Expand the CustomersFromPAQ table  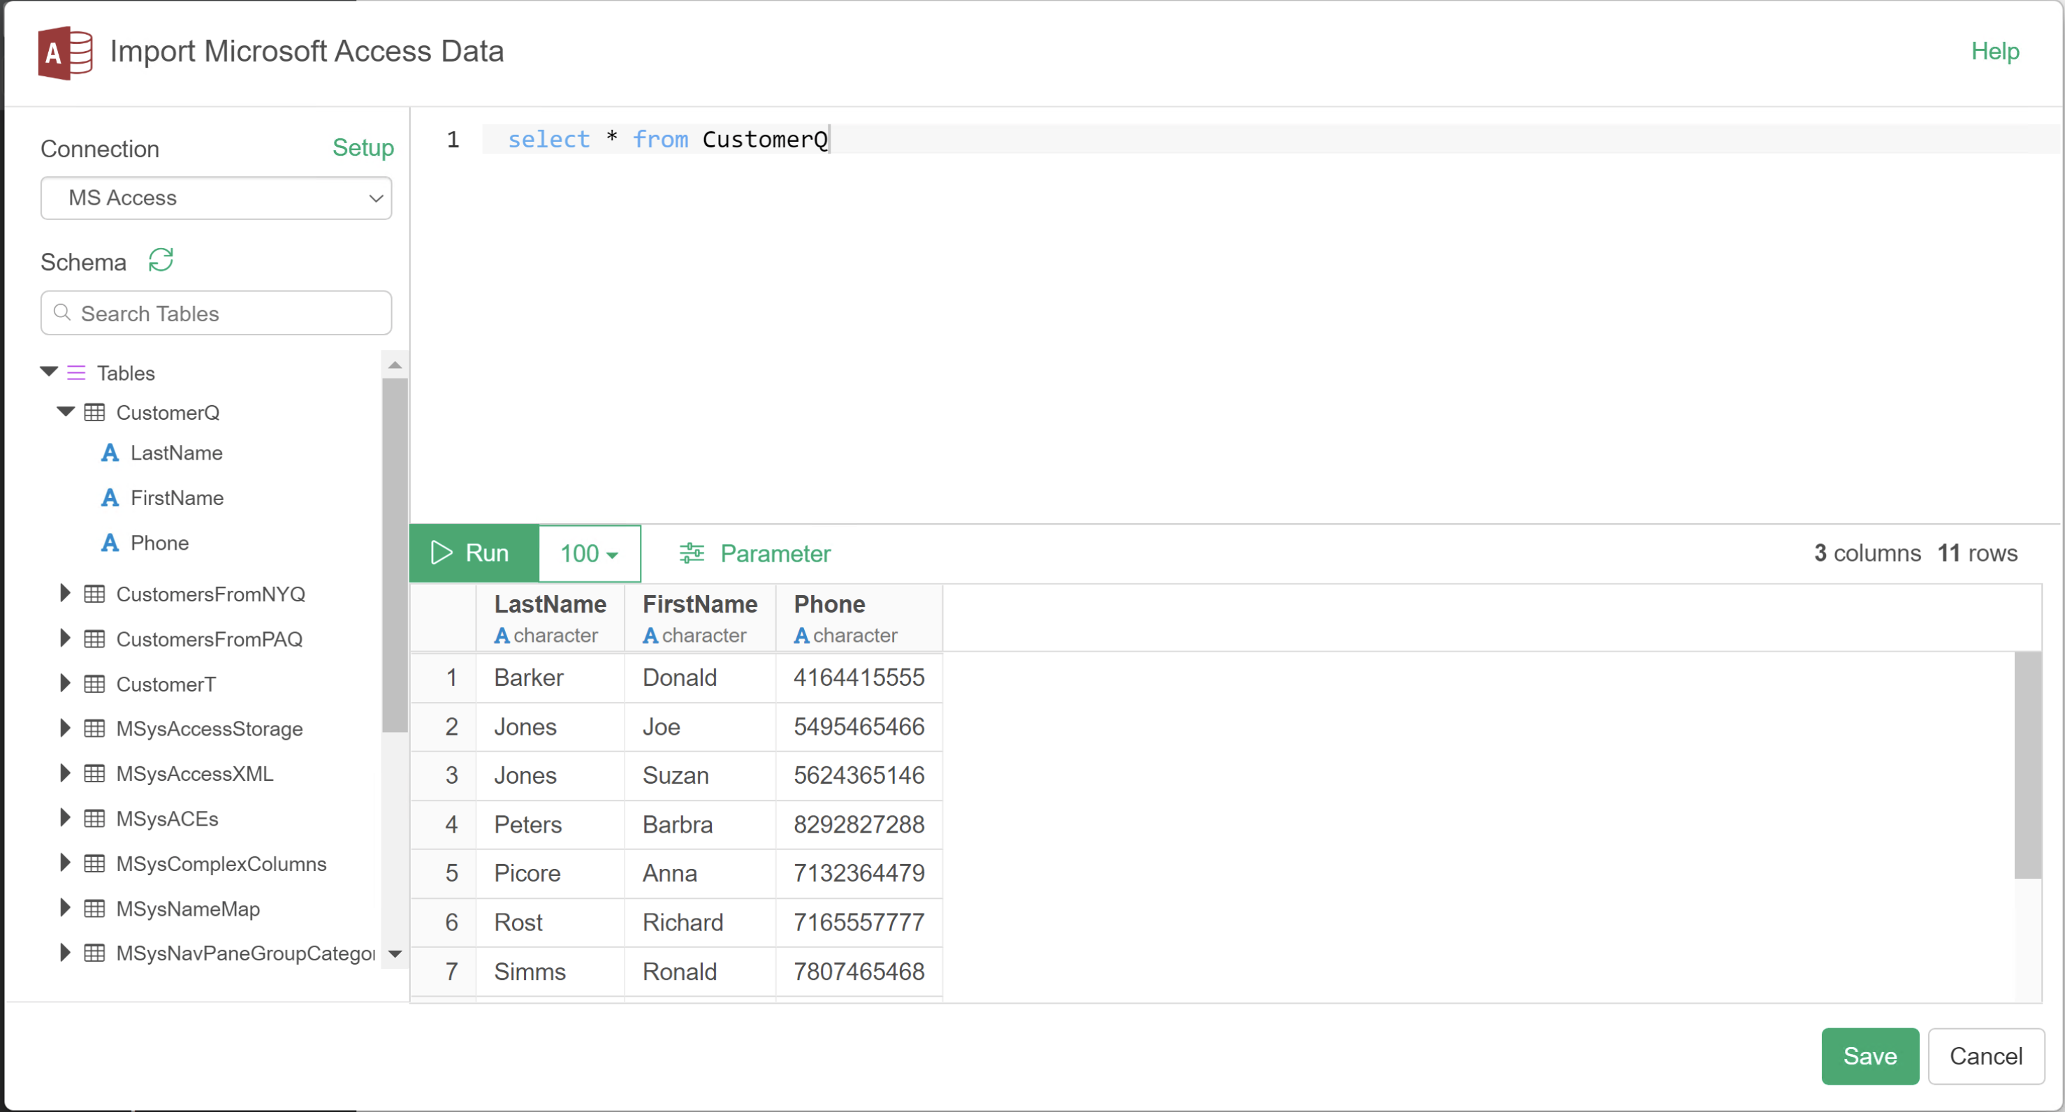tap(65, 638)
